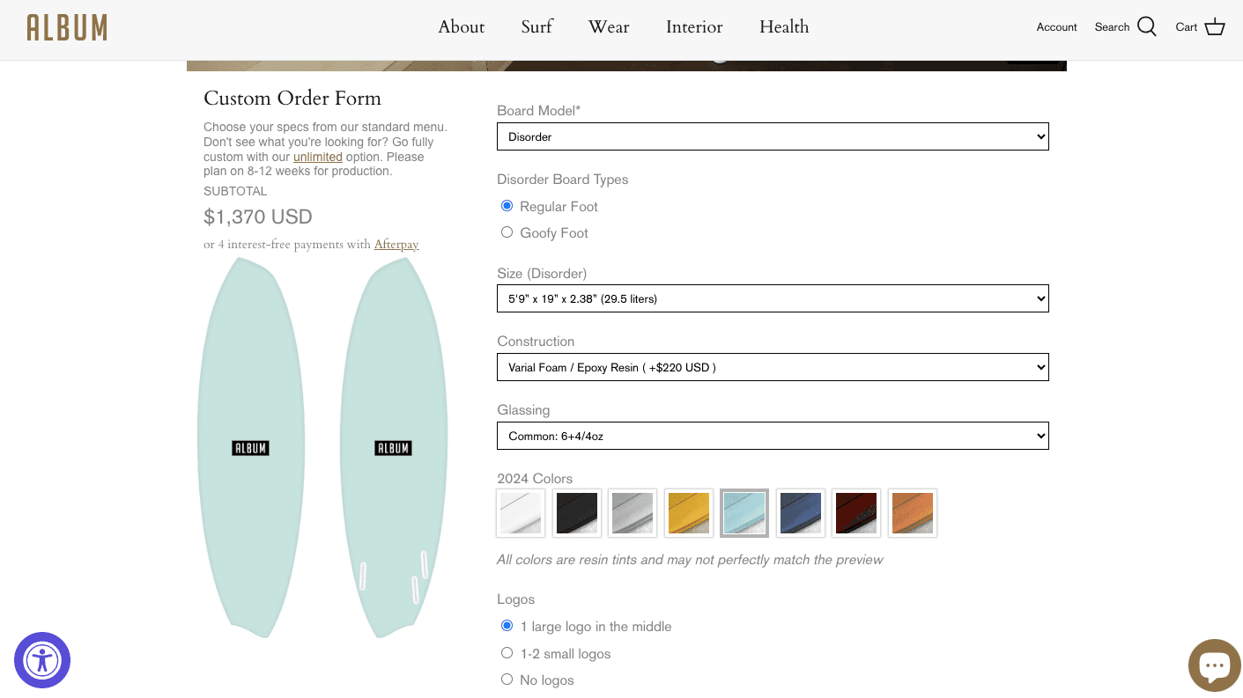Click the top-view surfboard preview image
Screen dimensions: 1243x698
(x=251, y=447)
